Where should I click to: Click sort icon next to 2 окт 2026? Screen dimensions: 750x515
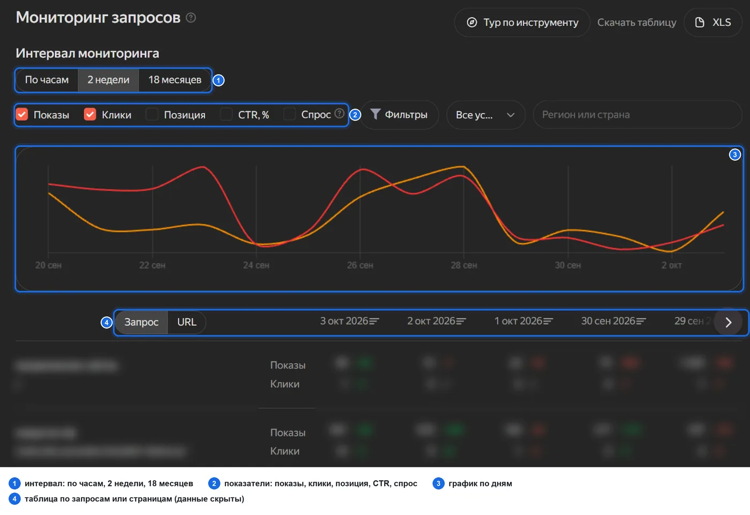[x=461, y=321]
